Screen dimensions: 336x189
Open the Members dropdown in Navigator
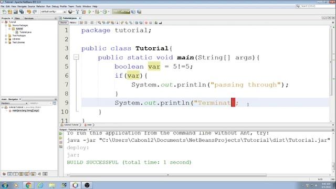(x=14, y=103)
